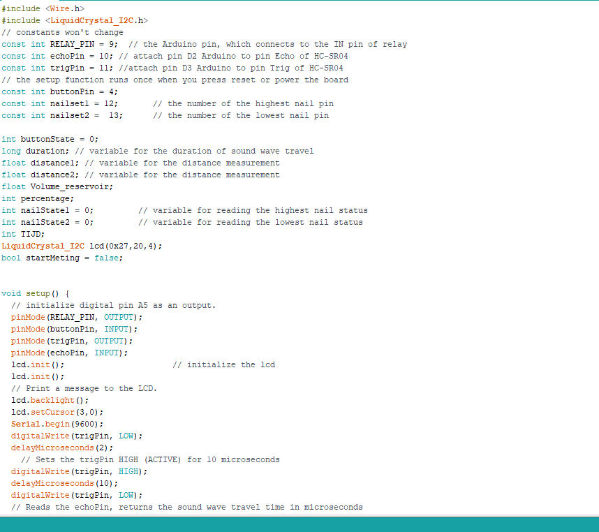Click 'lcd.backlight();' line

click(x=50, y=400)
